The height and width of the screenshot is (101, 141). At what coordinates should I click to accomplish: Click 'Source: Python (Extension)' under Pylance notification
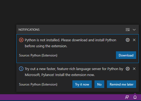38,84
